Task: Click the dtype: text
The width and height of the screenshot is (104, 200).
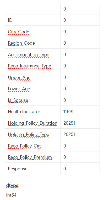Action: [x=13, y=186]
